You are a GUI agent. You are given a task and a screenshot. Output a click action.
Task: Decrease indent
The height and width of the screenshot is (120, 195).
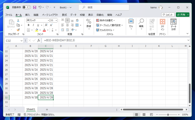coord(62,30)
